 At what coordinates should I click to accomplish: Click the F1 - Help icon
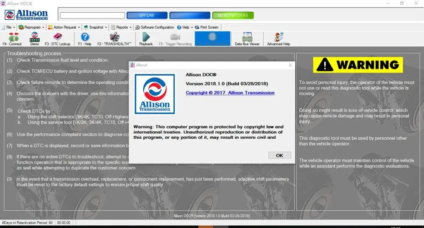coord(85,39)
